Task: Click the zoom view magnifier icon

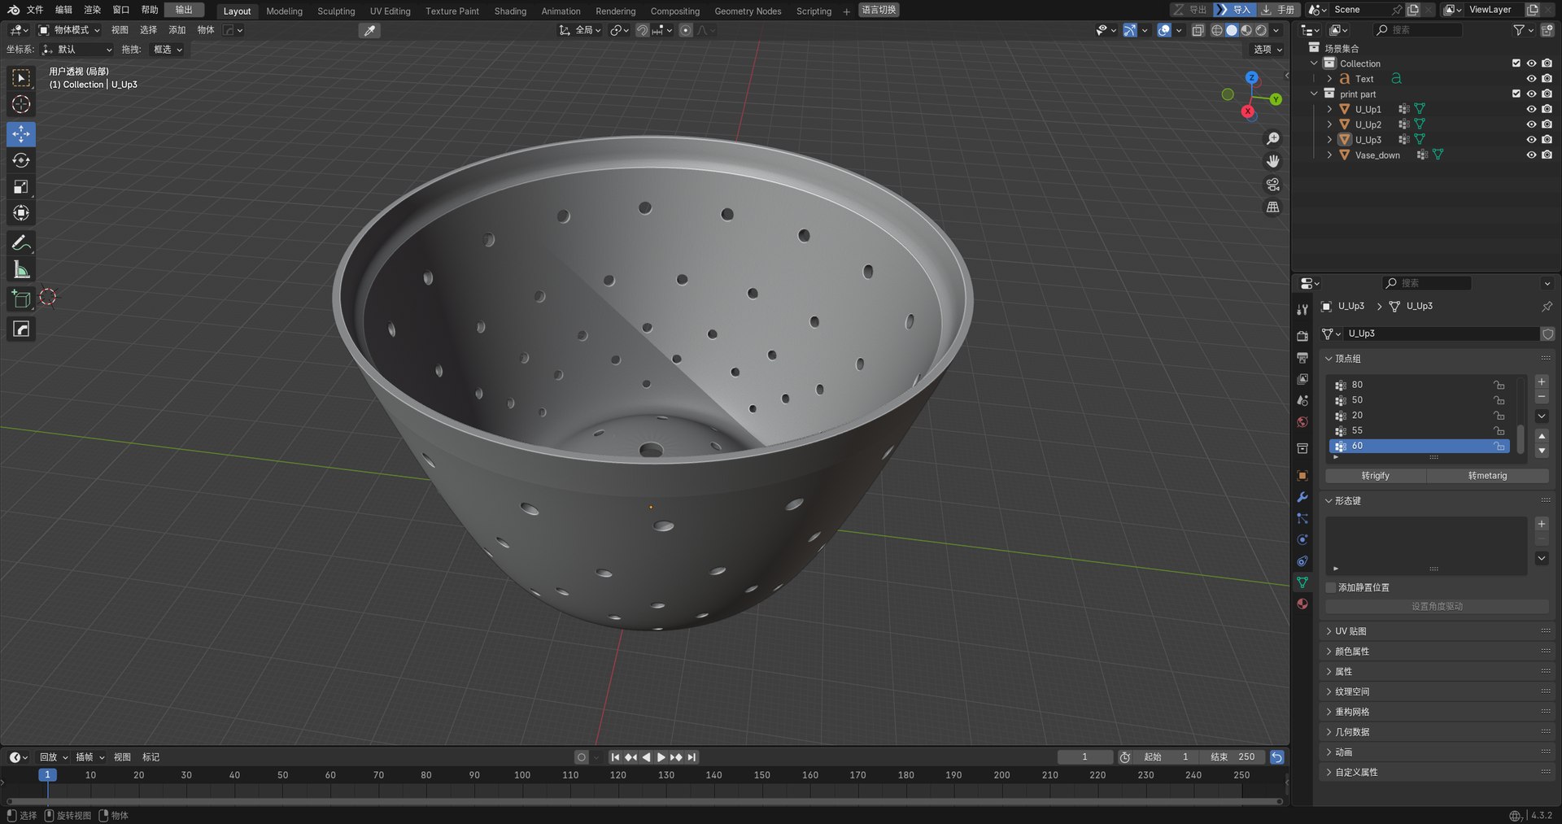Action: point(1273,139)
